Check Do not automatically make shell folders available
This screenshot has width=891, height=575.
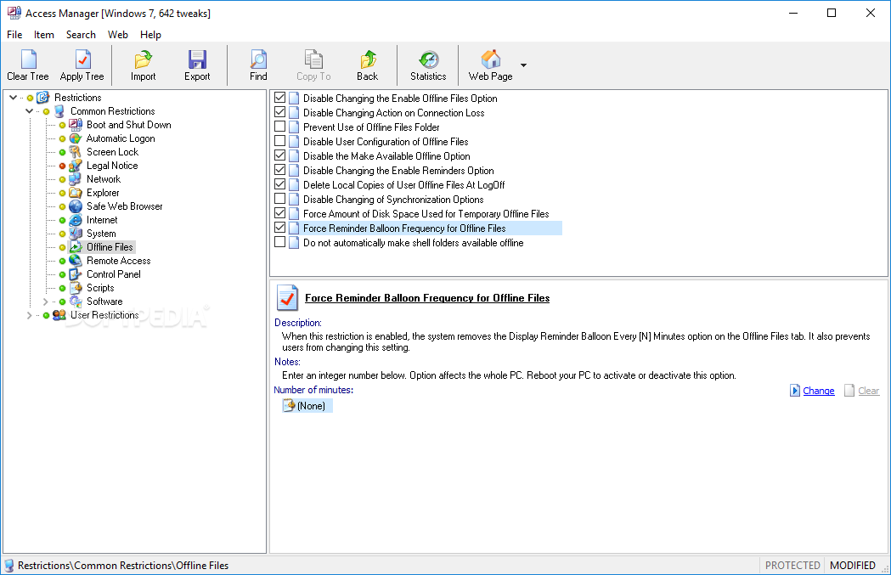coord(279,242)
